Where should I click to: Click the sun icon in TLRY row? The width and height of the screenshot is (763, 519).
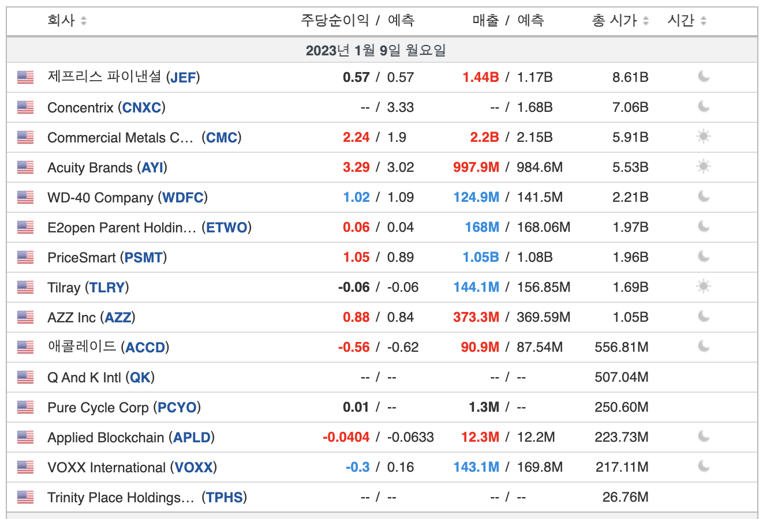coord(704,286)
